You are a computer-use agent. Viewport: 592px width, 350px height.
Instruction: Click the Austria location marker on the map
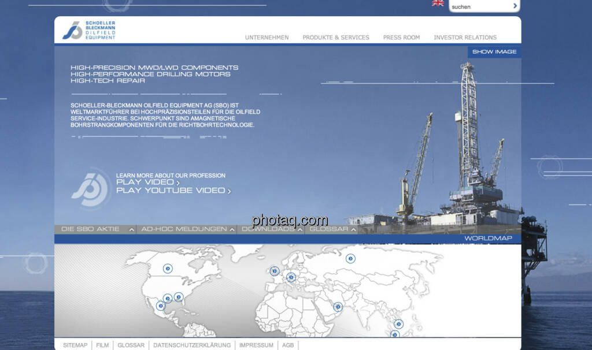point(291,277)
